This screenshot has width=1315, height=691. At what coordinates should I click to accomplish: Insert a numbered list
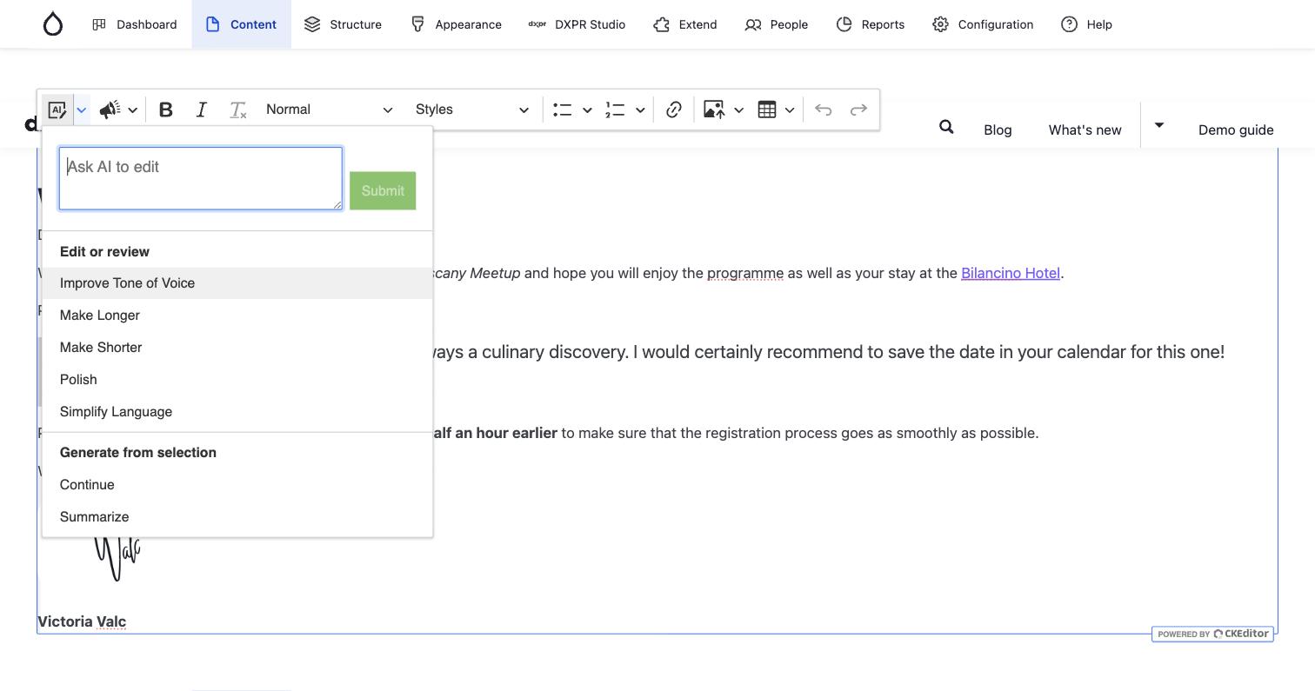click(x=616, y=110)
